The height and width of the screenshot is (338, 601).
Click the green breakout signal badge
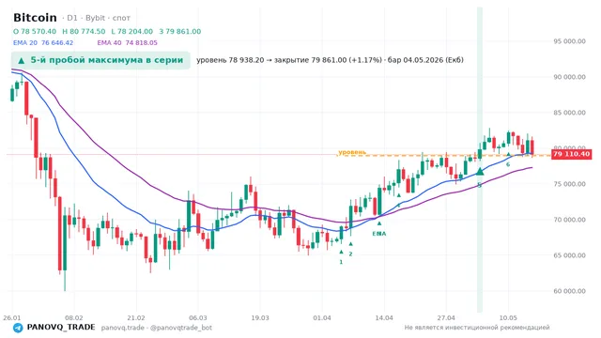[x=100, y=60]
